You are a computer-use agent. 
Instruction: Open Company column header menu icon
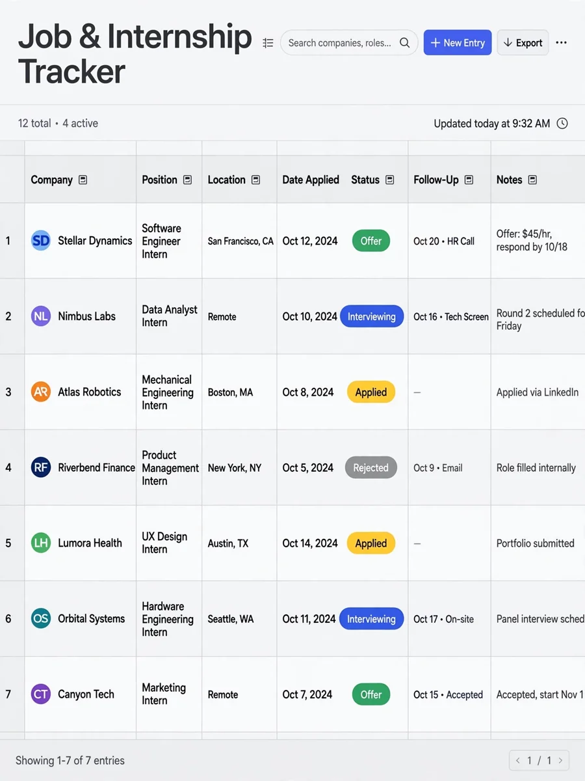tap(83, 180)
